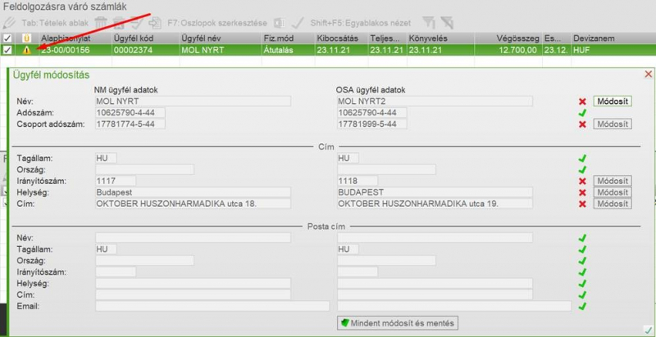Click the orange Ü column header icon
The width and height of the screenshot is (656, 337).
pyautogui.click(x=27, y=38)
